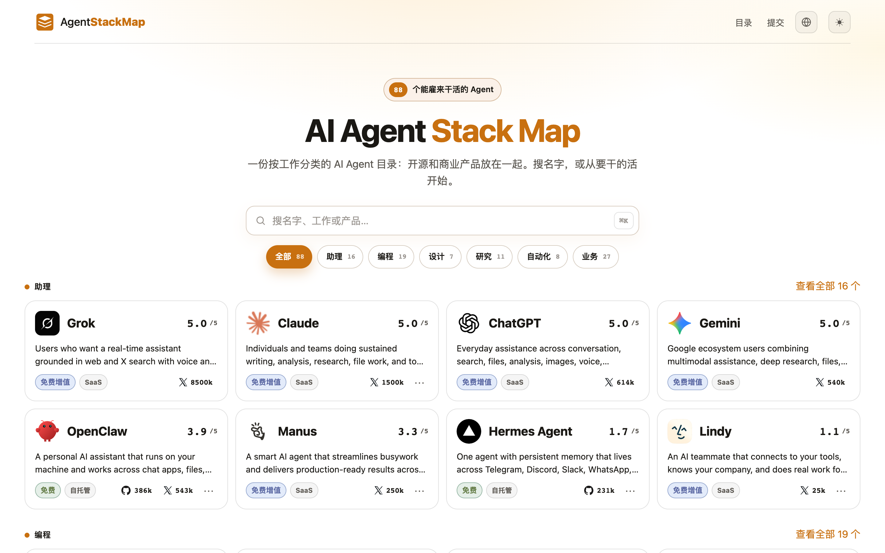Click the Manus hand logo
This screenshot has width=885, height=553.
[258, 431]
